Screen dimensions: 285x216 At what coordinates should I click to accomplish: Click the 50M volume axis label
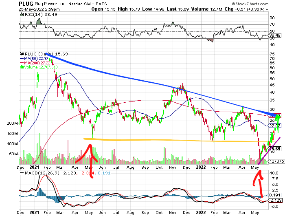coord(13,154)
